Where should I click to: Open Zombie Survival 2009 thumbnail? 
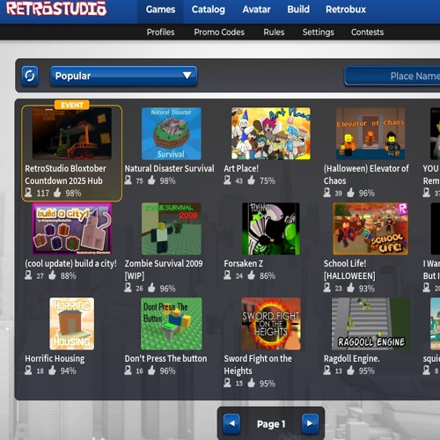(x=172, y=229)
